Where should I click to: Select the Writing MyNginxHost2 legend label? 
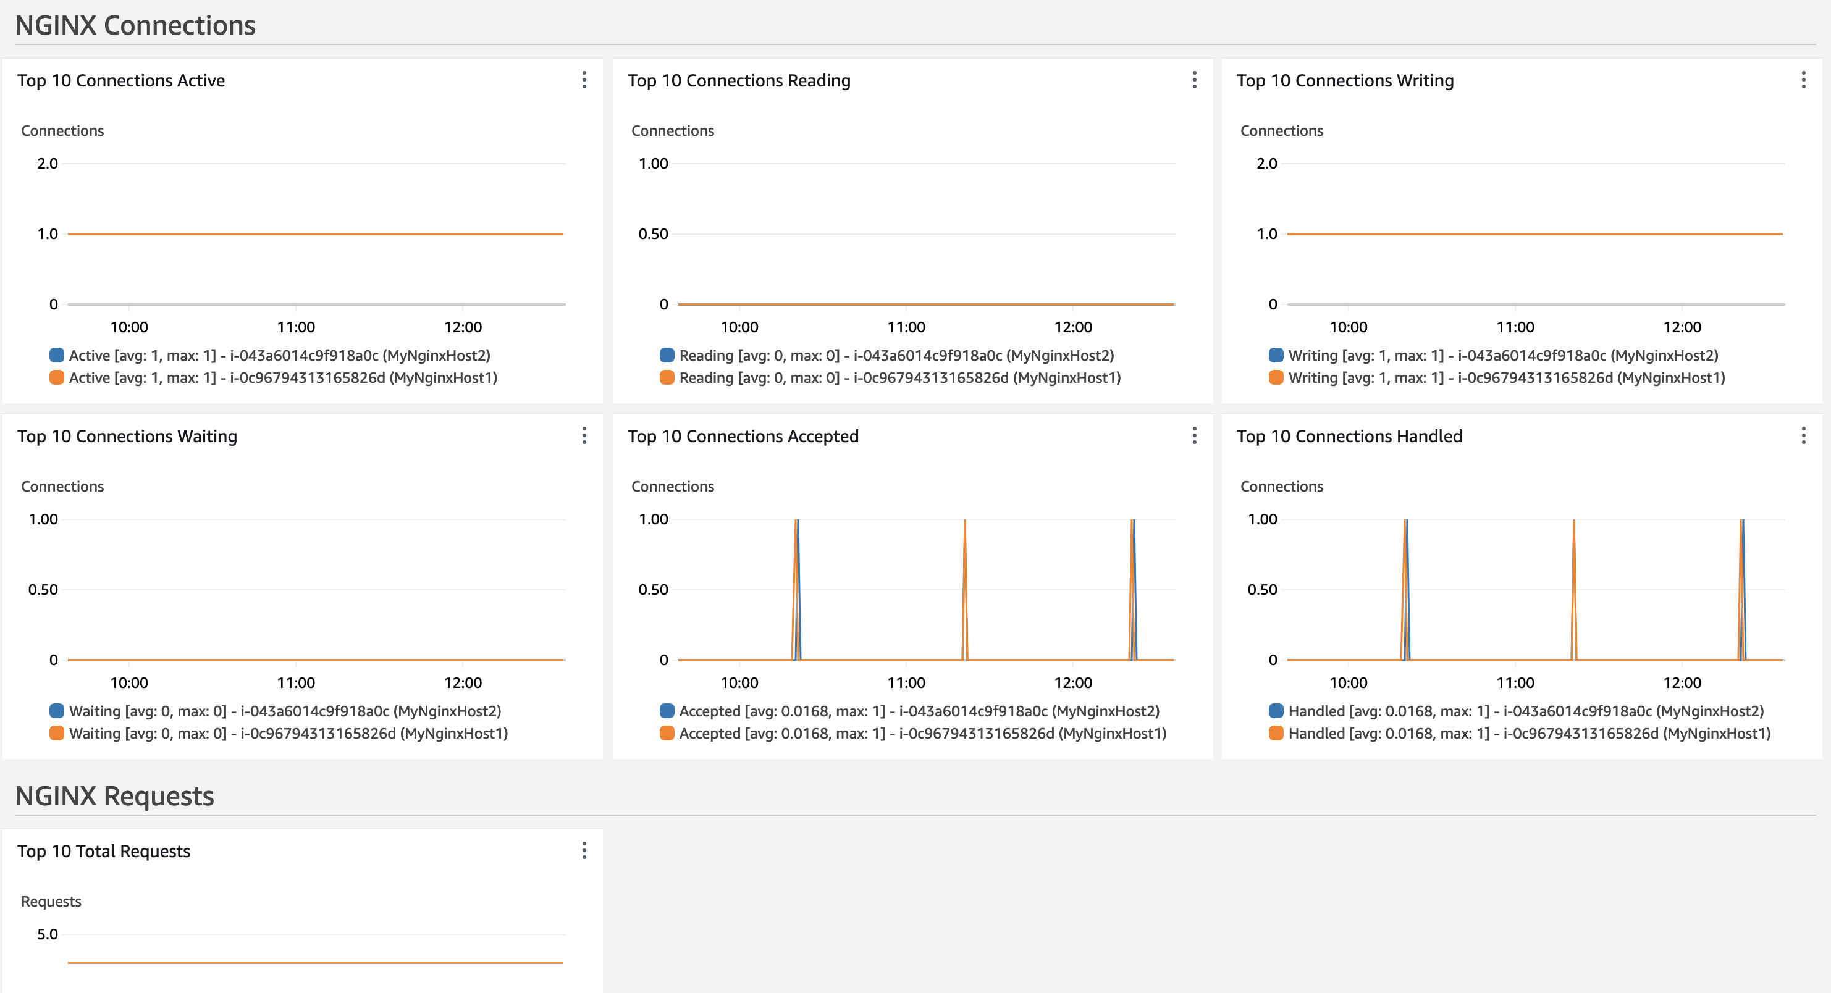coord(1504,355)
